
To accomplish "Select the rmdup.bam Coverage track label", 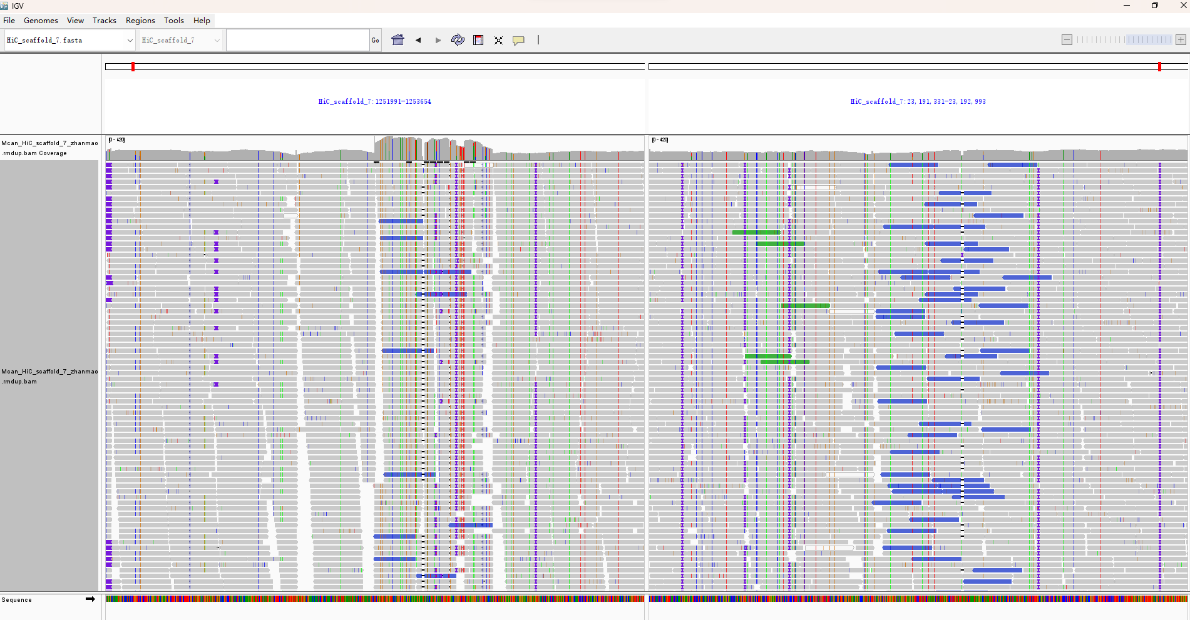I will tap(49, 148).
